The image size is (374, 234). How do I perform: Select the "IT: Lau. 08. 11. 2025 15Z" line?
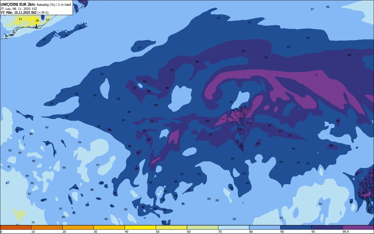tap(19, 8)
